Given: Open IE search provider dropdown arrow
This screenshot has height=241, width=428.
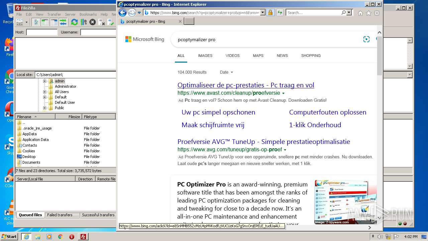Looking at the screenshot, I should (x=349, y=13).
